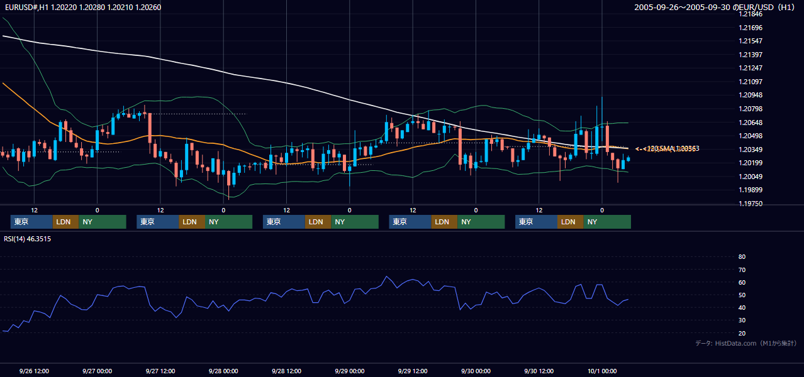
Task: Click the most recent blue candlestick
Action: [x=628, y=158]
